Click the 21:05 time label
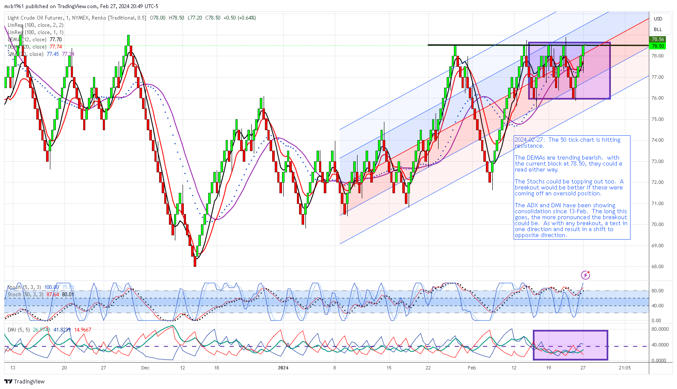 tap(625, 368)
